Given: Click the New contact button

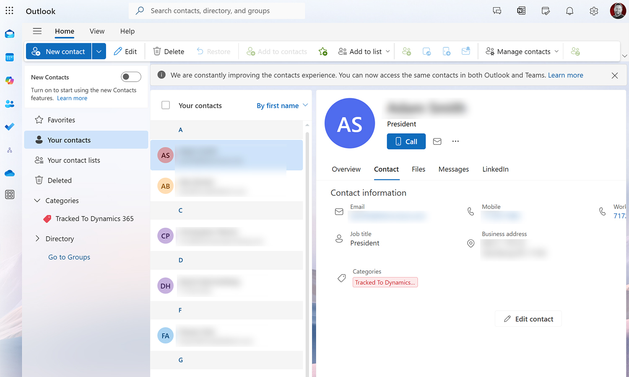Looking at the screenshot, I should [59, 51].
